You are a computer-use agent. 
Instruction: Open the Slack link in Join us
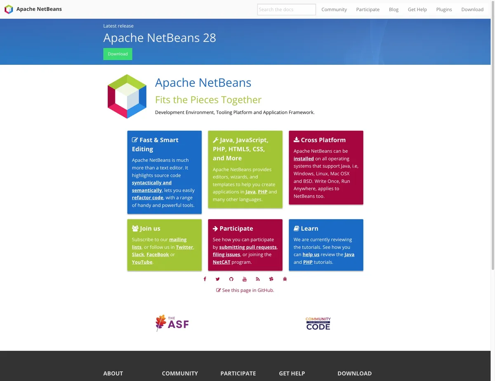click(x=138, y=255)
